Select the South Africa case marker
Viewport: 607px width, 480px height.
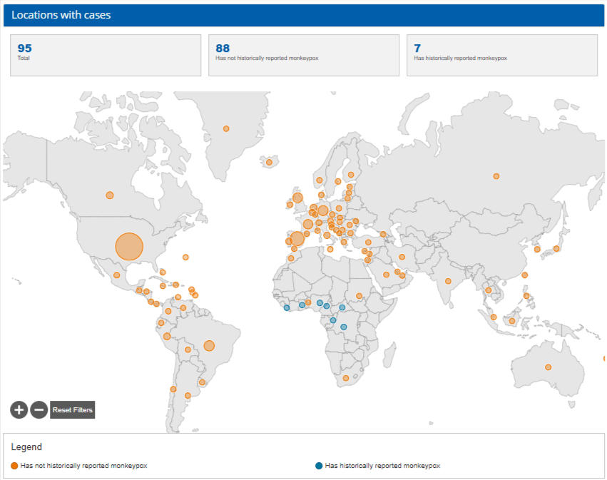click(x=346, y=378)
